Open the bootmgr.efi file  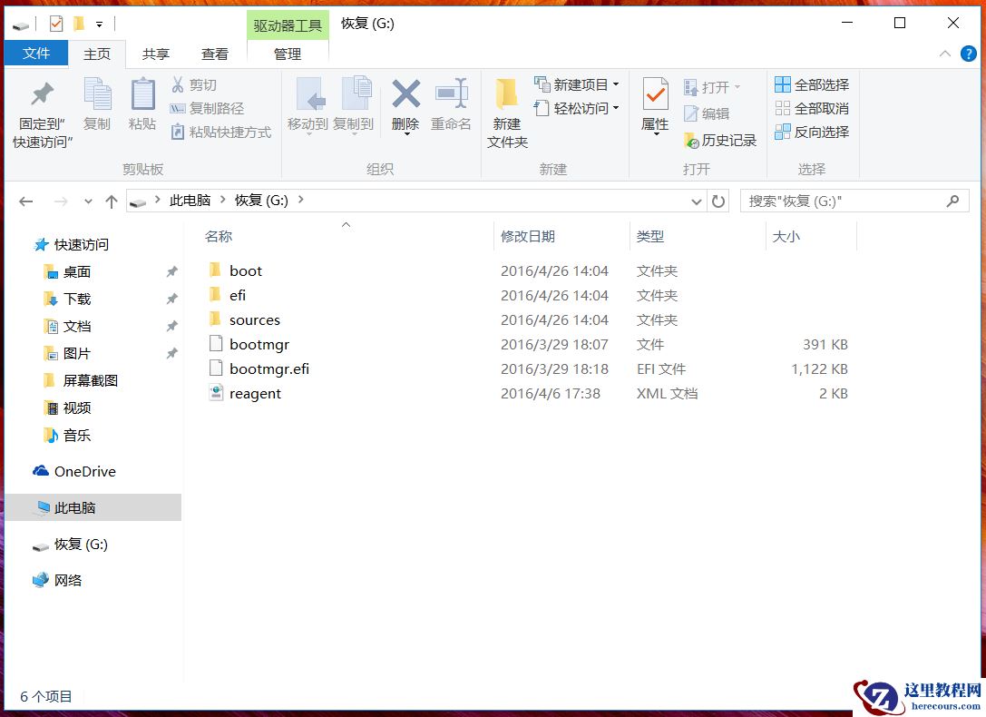[x=269, y=368]
